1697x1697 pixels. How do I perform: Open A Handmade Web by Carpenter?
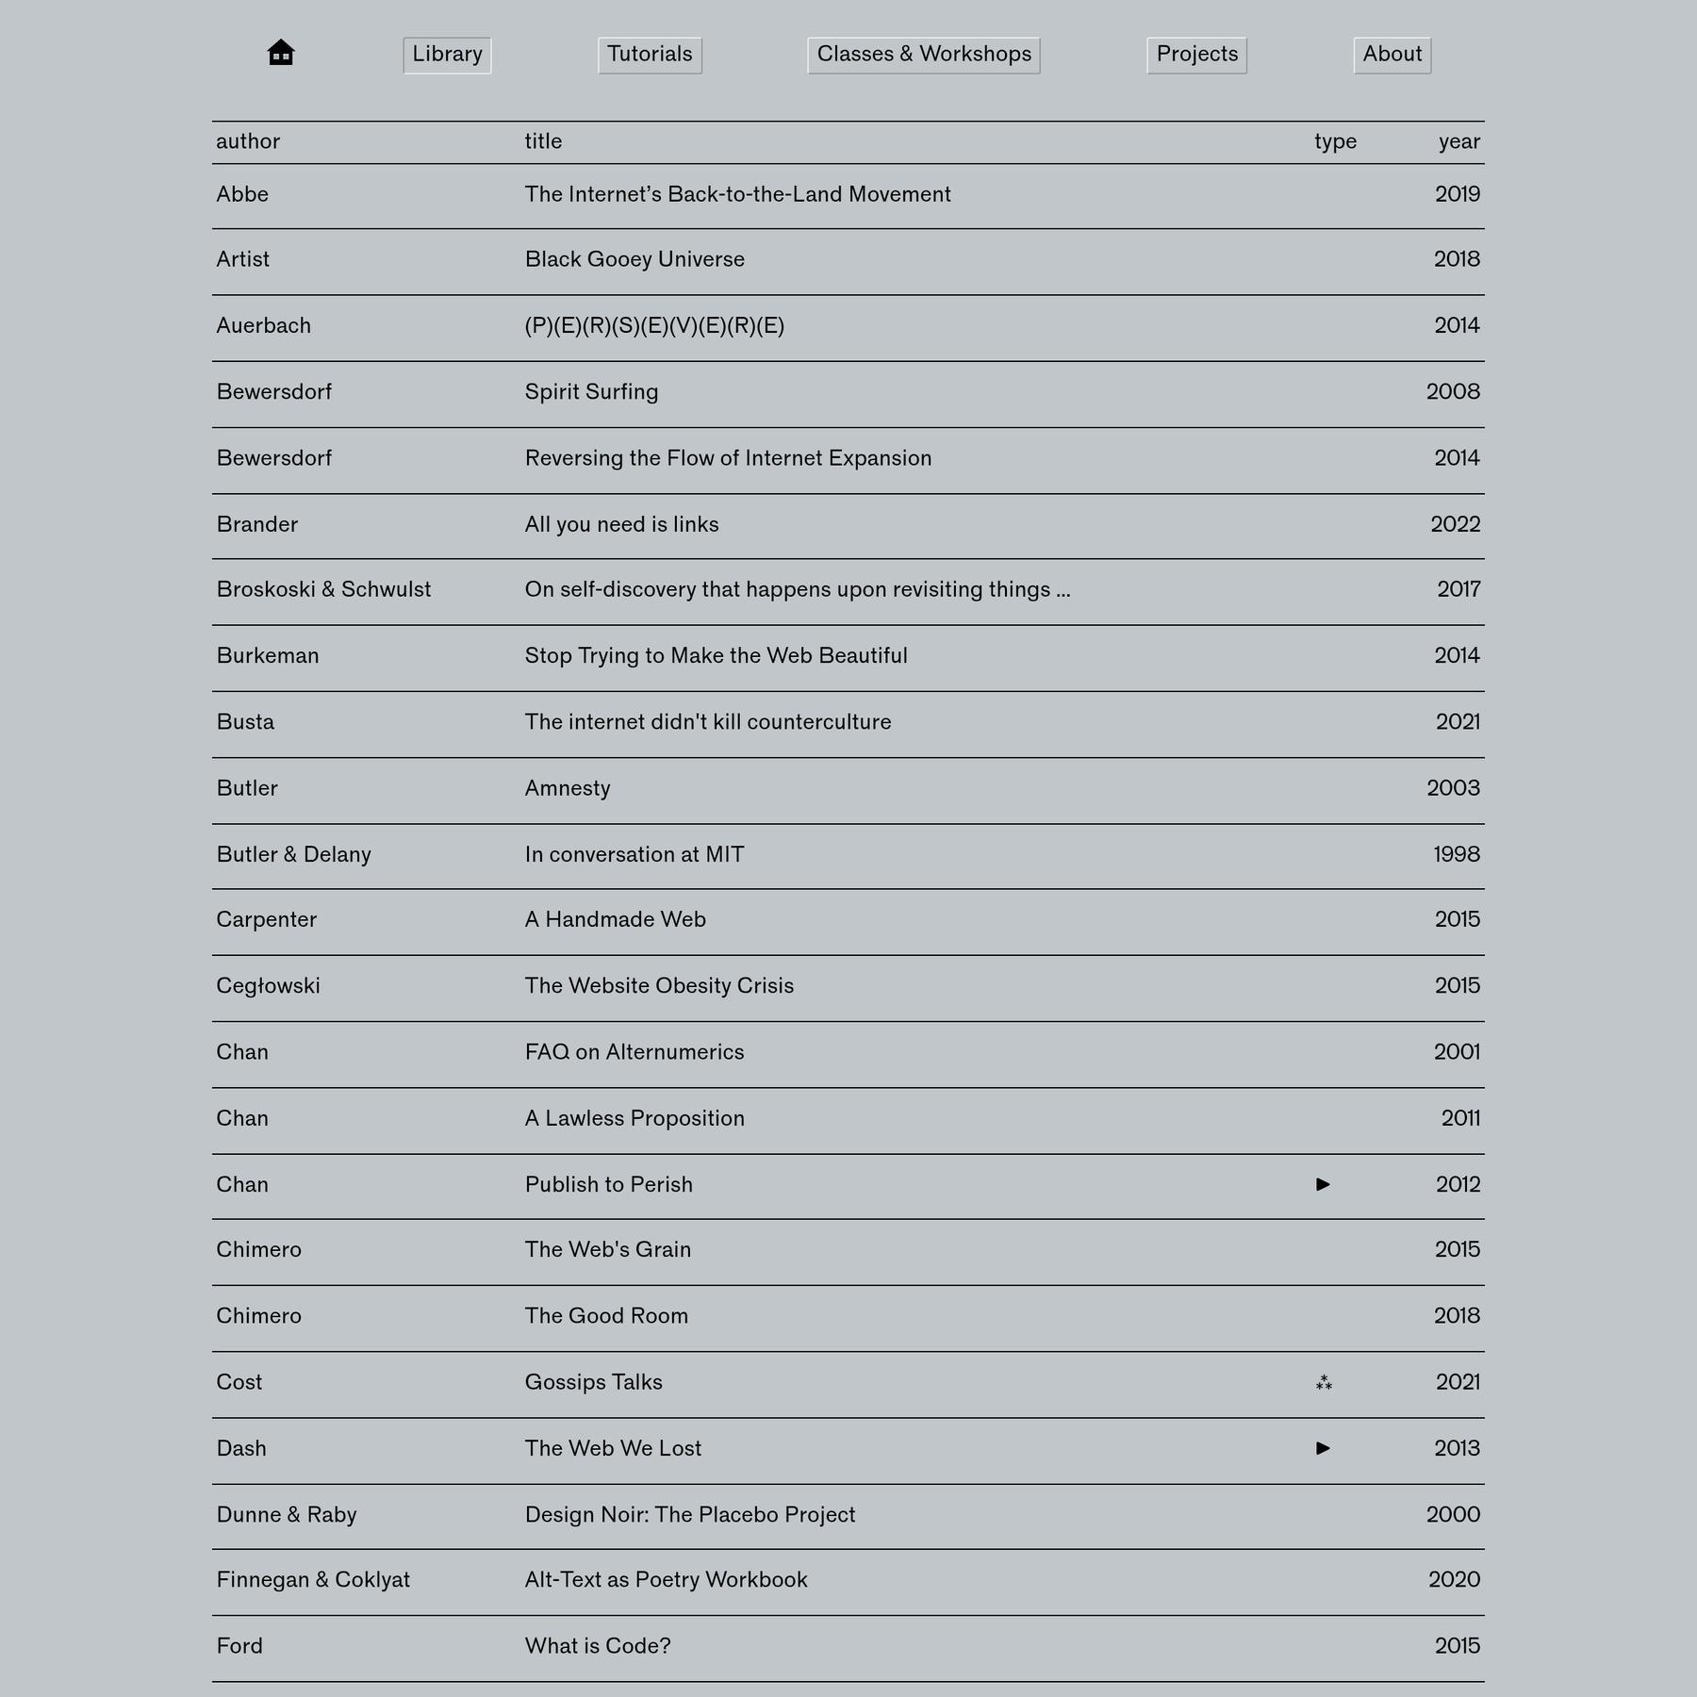615,919
